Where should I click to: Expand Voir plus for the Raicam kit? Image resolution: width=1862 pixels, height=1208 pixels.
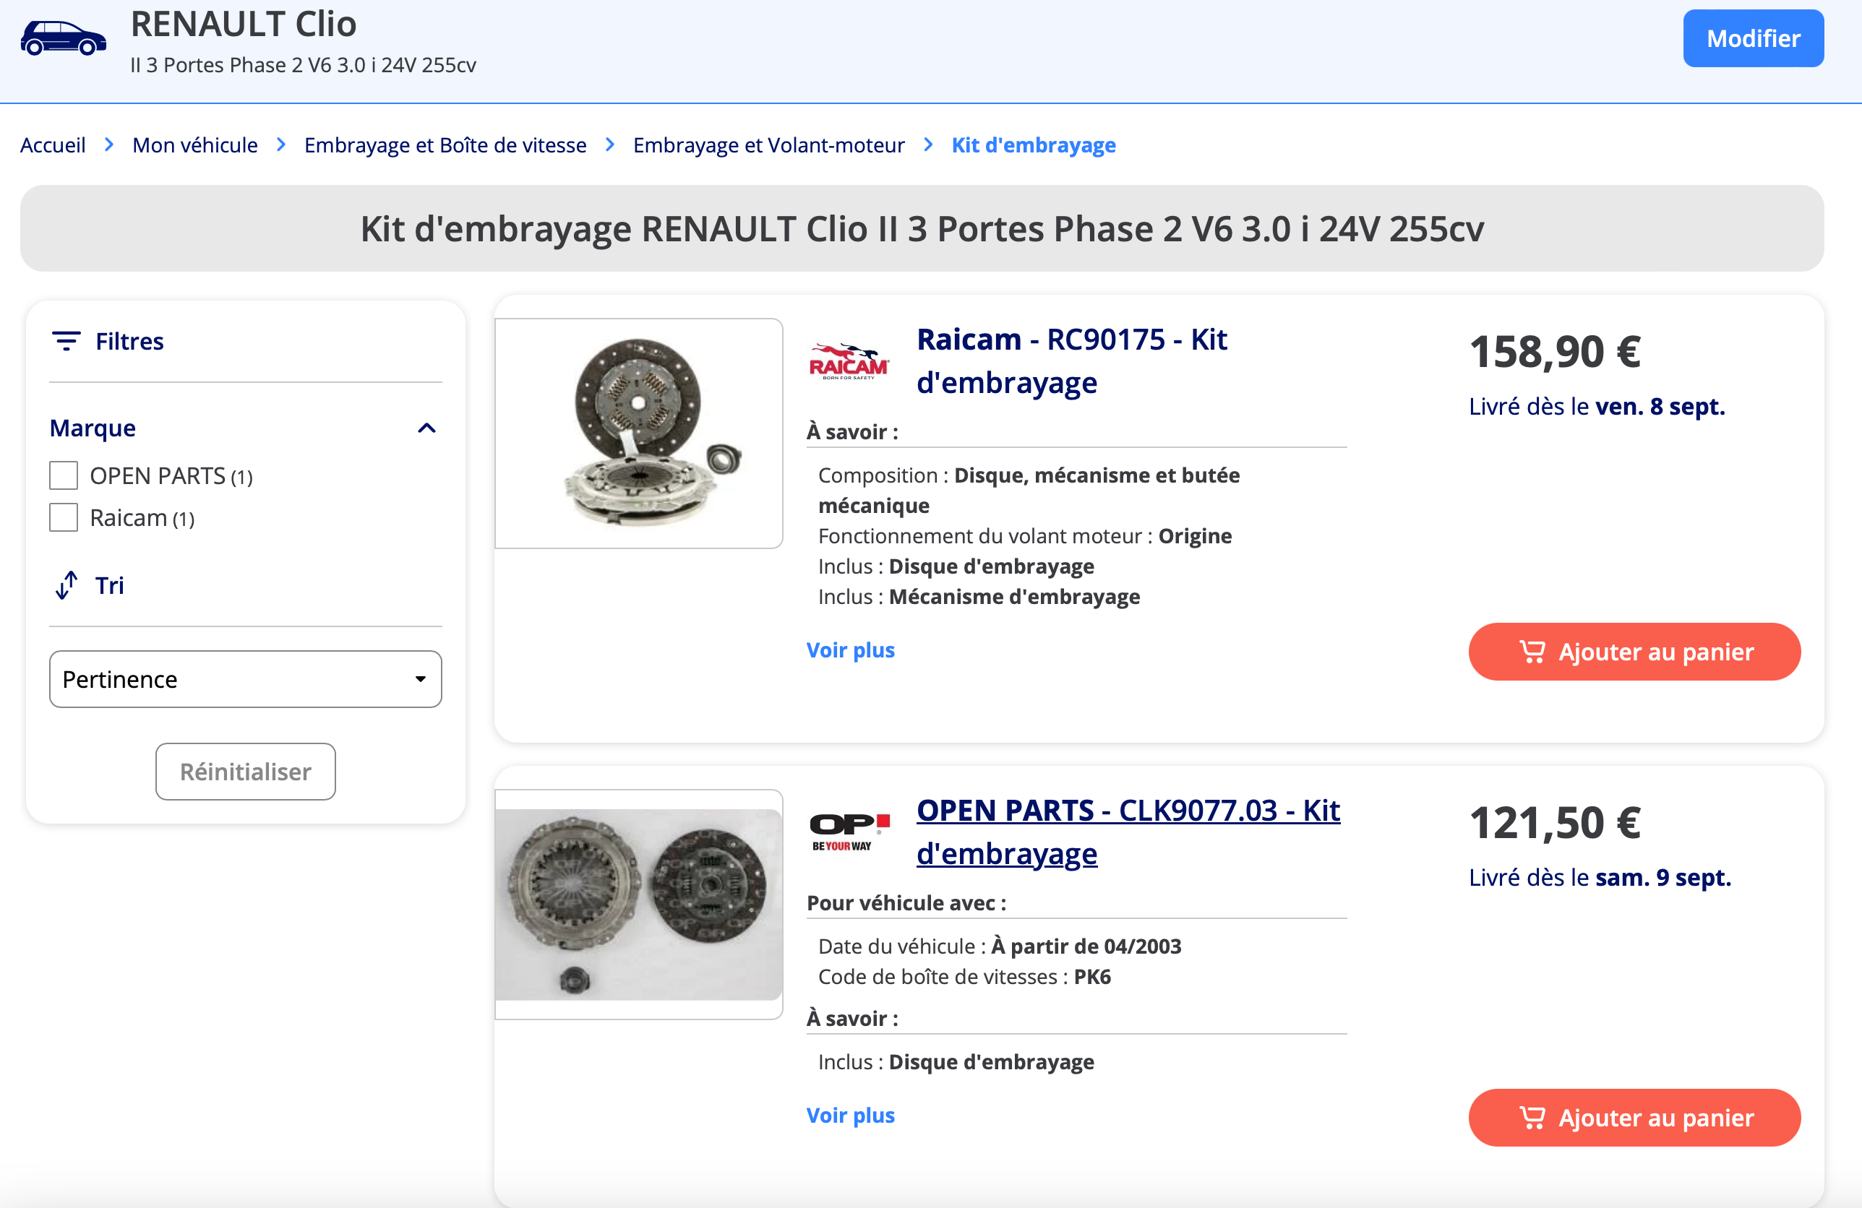(x=851, y=650)
